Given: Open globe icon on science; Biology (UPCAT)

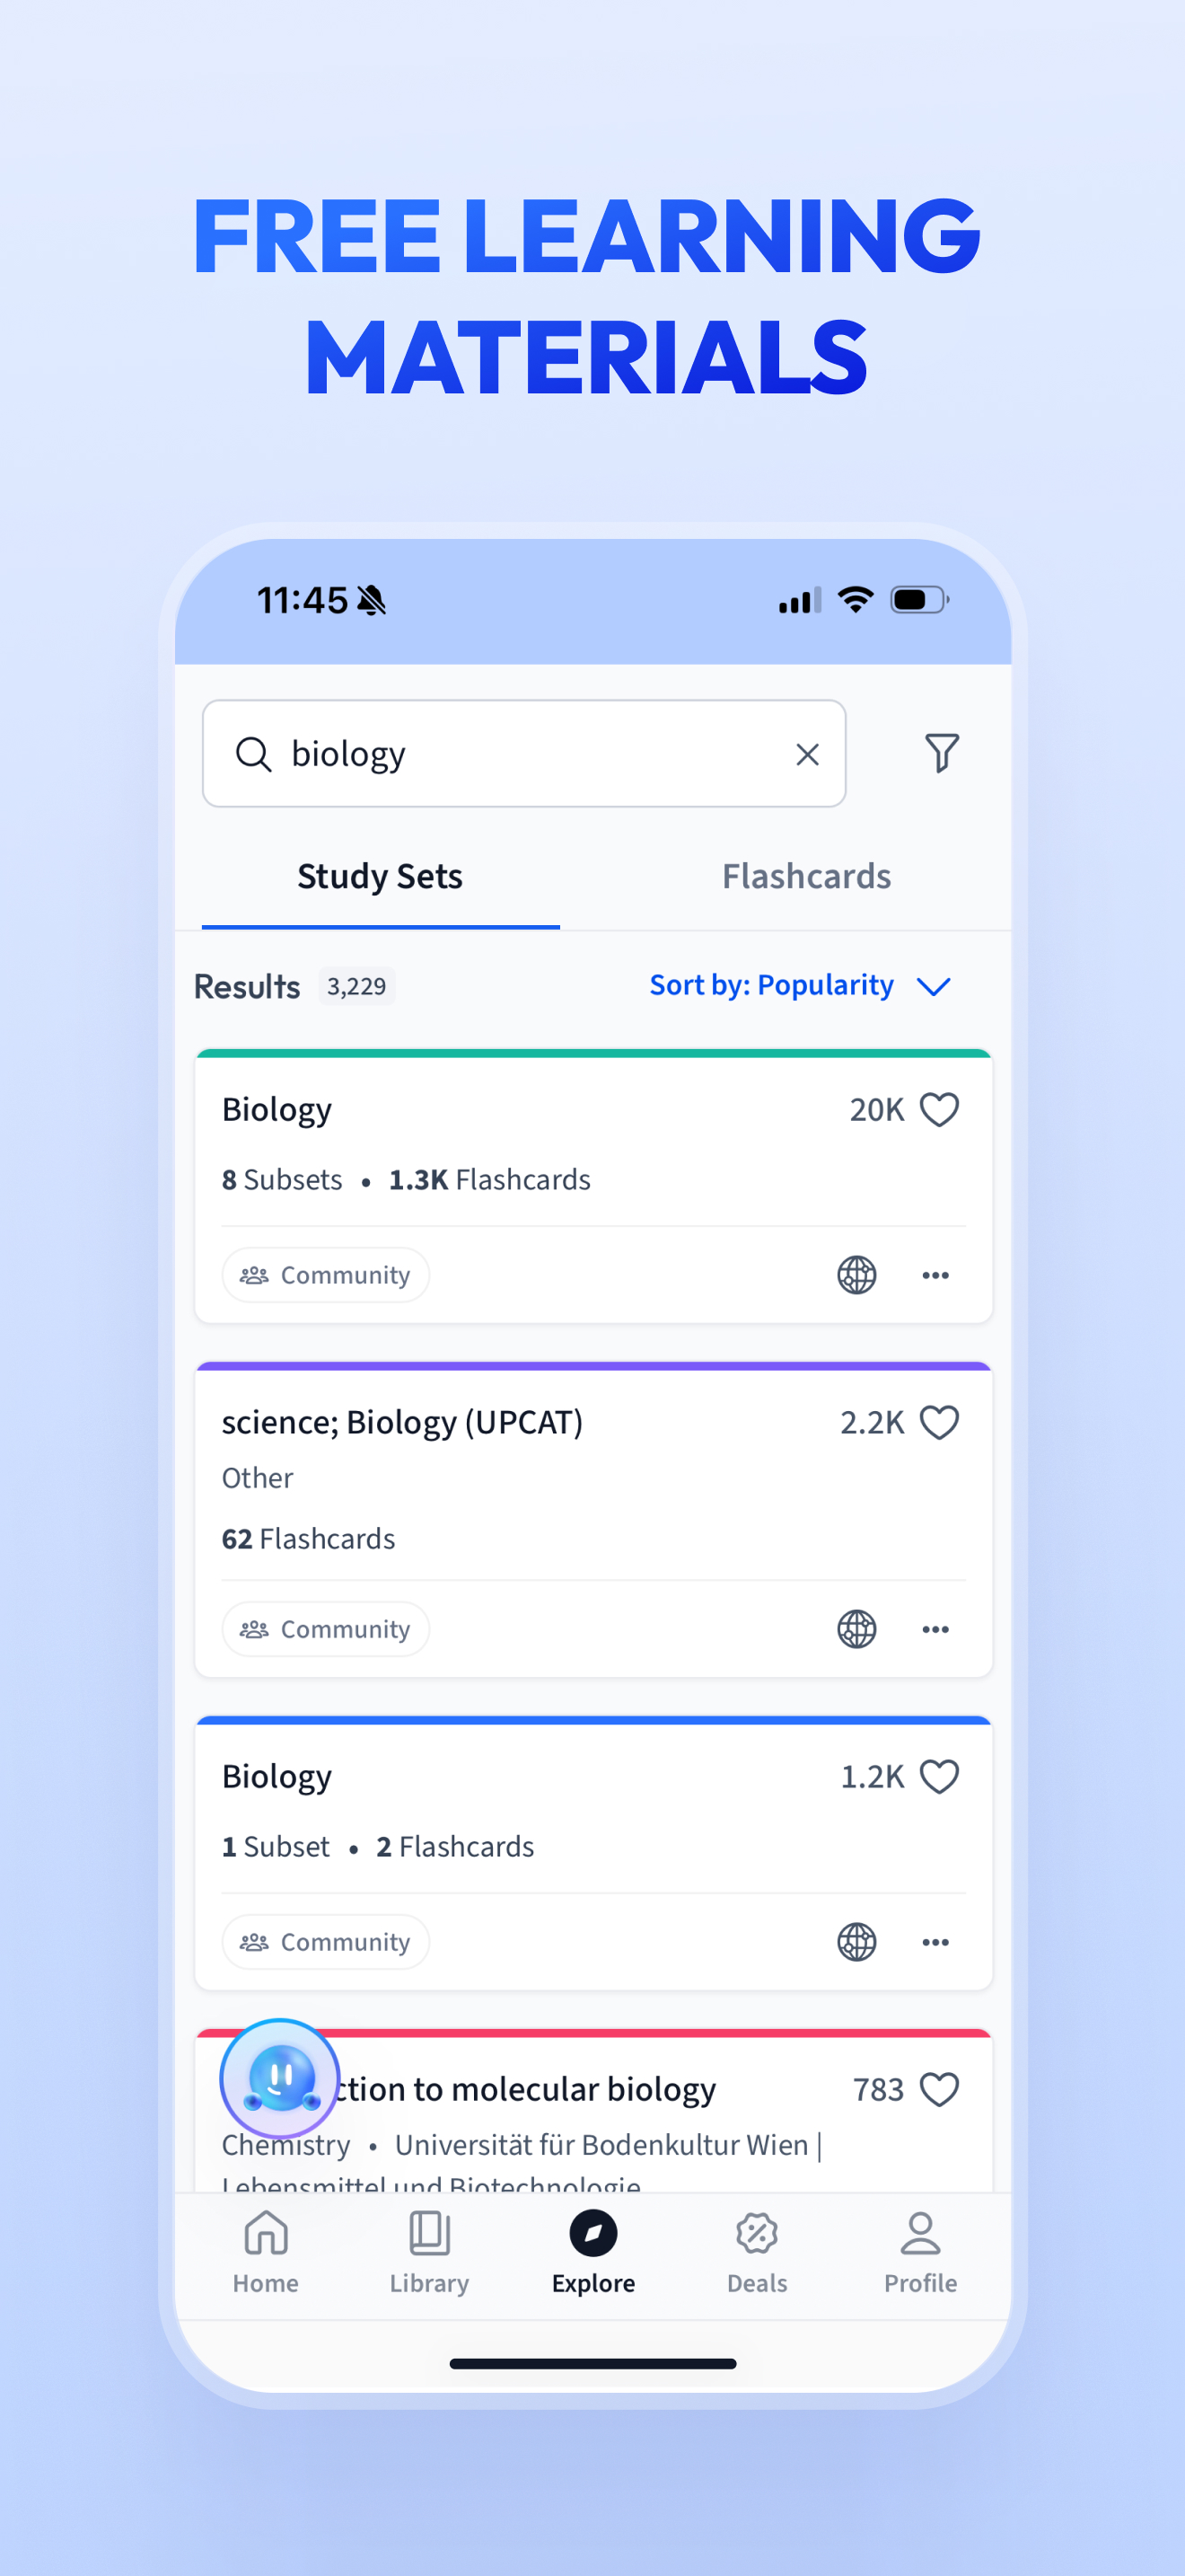Looking at the screenshot, I should [856, 1628].
